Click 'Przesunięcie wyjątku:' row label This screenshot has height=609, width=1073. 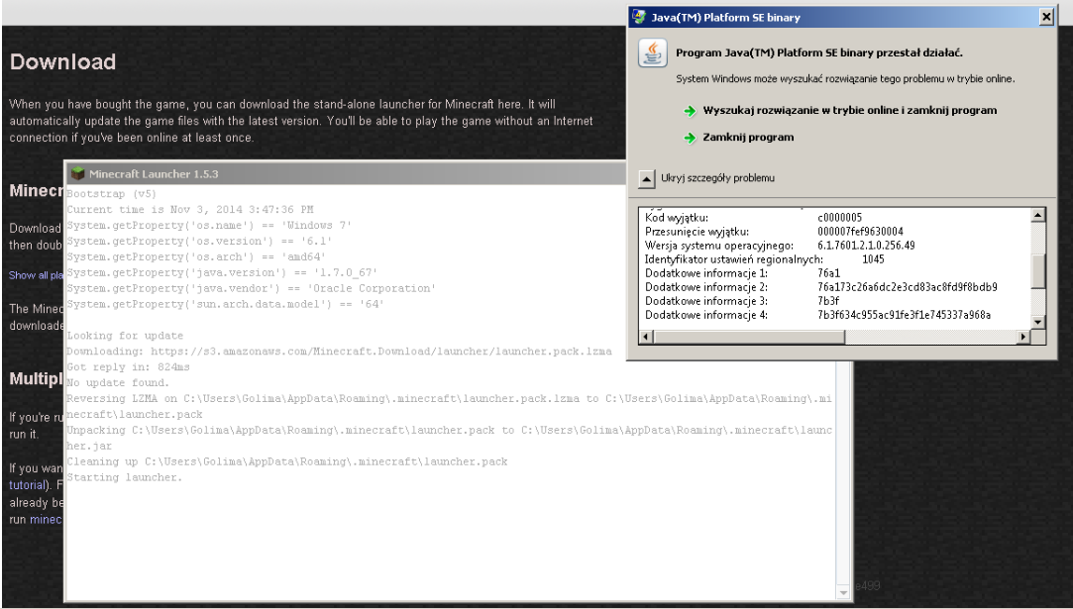[697, 232]
